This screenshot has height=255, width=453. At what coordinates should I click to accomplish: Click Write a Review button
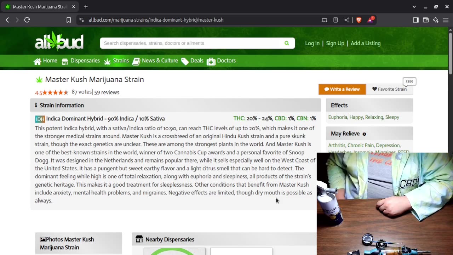[342, 89]
